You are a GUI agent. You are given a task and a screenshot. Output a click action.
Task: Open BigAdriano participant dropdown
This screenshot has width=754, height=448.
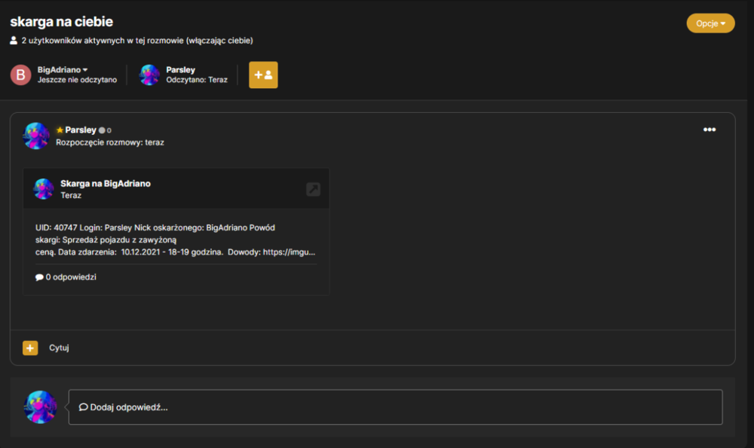pyautogui.click(x=63, y=69)
